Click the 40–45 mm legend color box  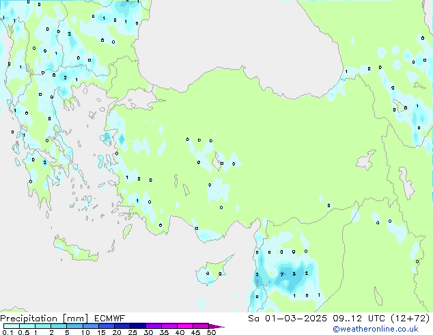coord(185,326)
